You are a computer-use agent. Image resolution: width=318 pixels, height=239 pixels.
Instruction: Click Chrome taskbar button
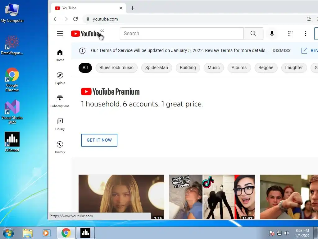(x=66, y=233)
